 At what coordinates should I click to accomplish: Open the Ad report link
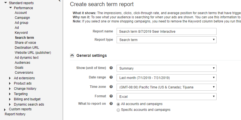[17, 28]
